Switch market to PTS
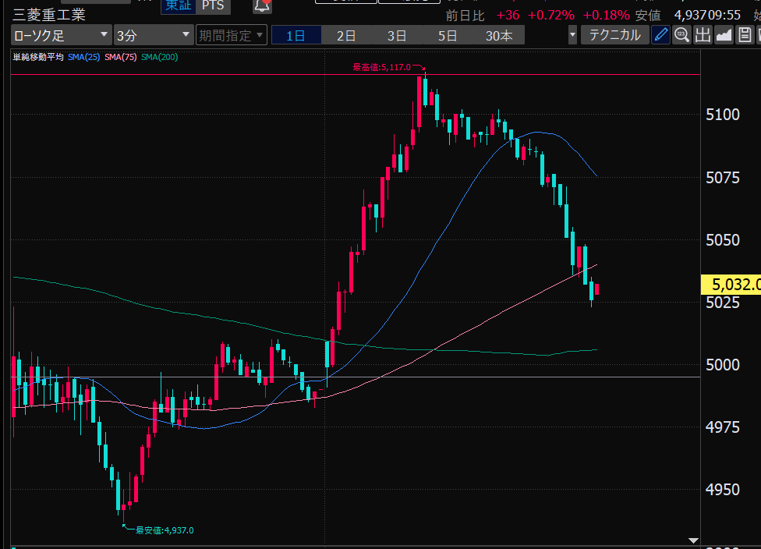 coord(211,5)
